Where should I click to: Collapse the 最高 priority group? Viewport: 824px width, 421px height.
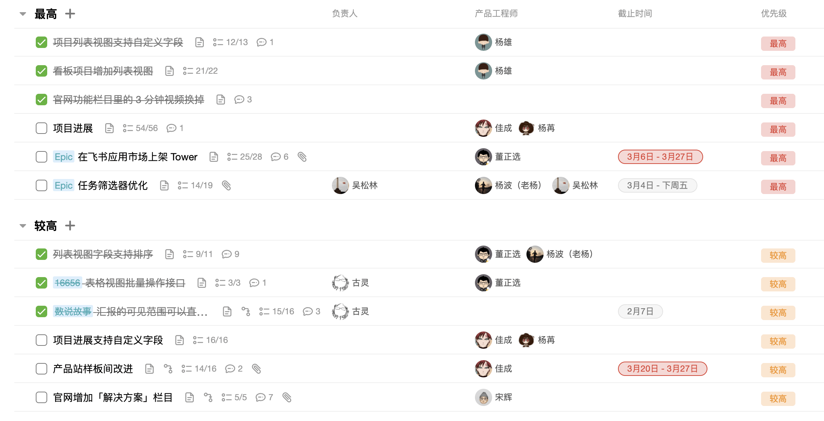click(23, 14)
